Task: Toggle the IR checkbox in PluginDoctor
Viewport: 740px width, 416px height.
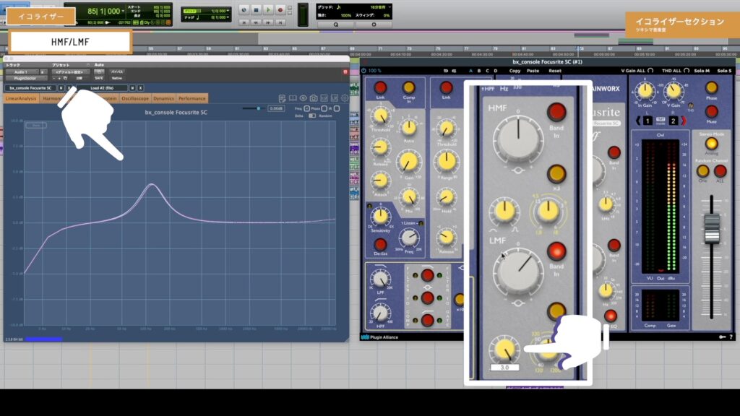Action: (x=337, y=108)
